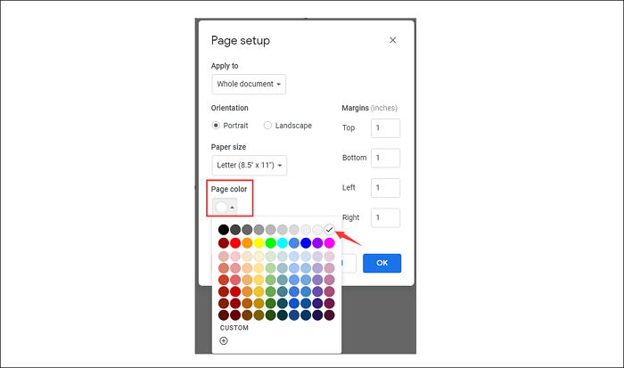Choose the bright red color swatch
This screenshot has width=624, height=368.
point(235,242)
